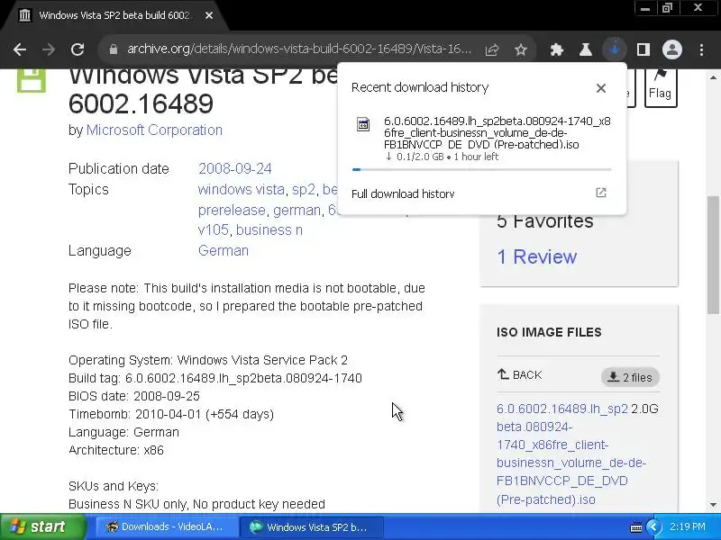Screen dimensions: 721x540
Task: Open the Extensions puzzle icon
Action: [x=557, y=49]
